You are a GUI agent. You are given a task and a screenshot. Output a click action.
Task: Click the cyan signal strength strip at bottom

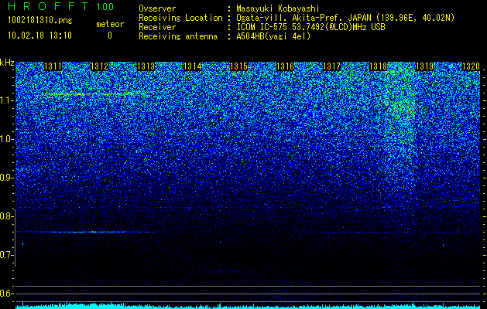click(248, 306)
